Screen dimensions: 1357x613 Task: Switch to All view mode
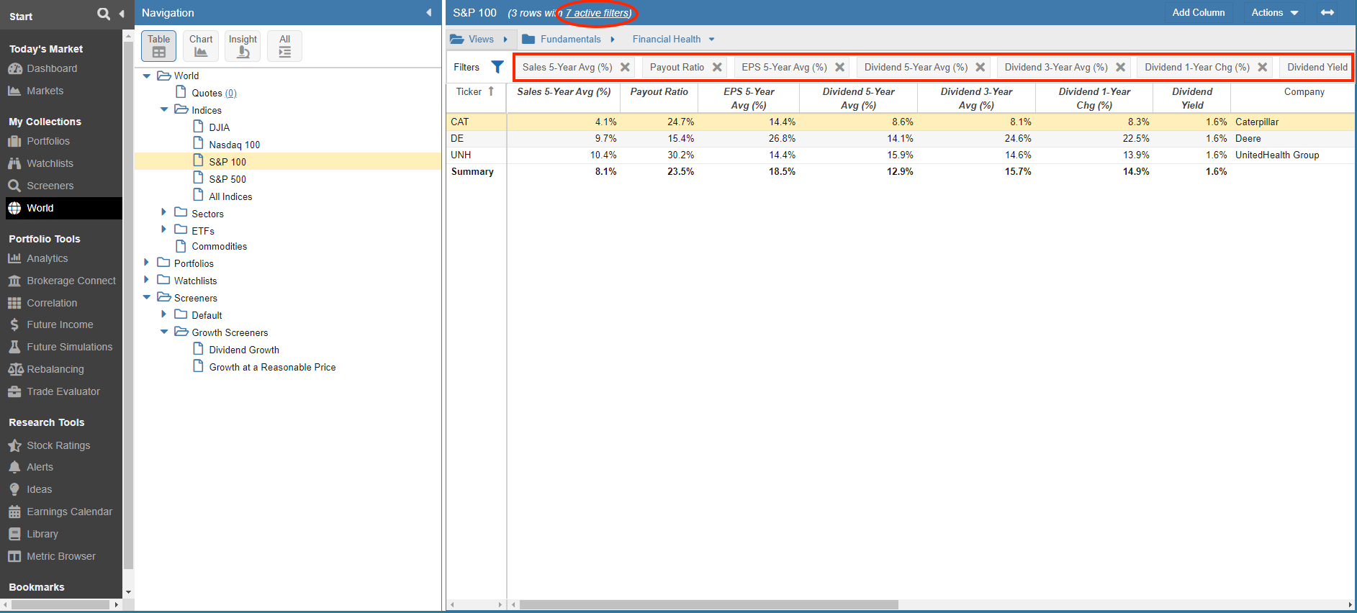point(284,46)
